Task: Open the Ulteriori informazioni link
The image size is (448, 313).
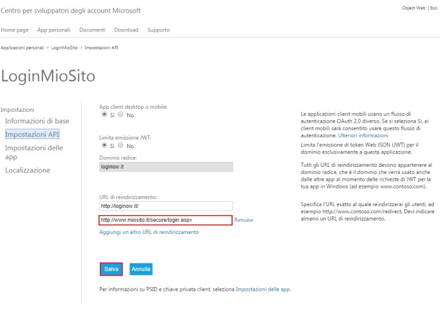Action: [360, 137]
